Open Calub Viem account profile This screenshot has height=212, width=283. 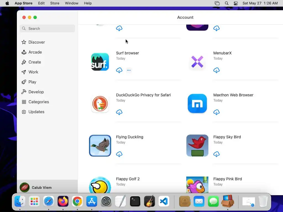coord(47,187)
